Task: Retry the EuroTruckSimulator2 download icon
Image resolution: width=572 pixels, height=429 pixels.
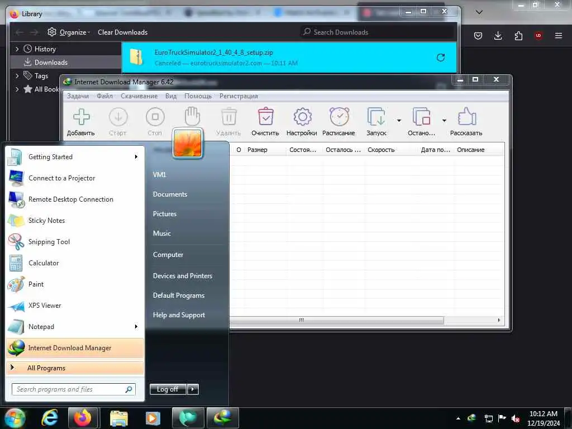Action: pos(441,58)
